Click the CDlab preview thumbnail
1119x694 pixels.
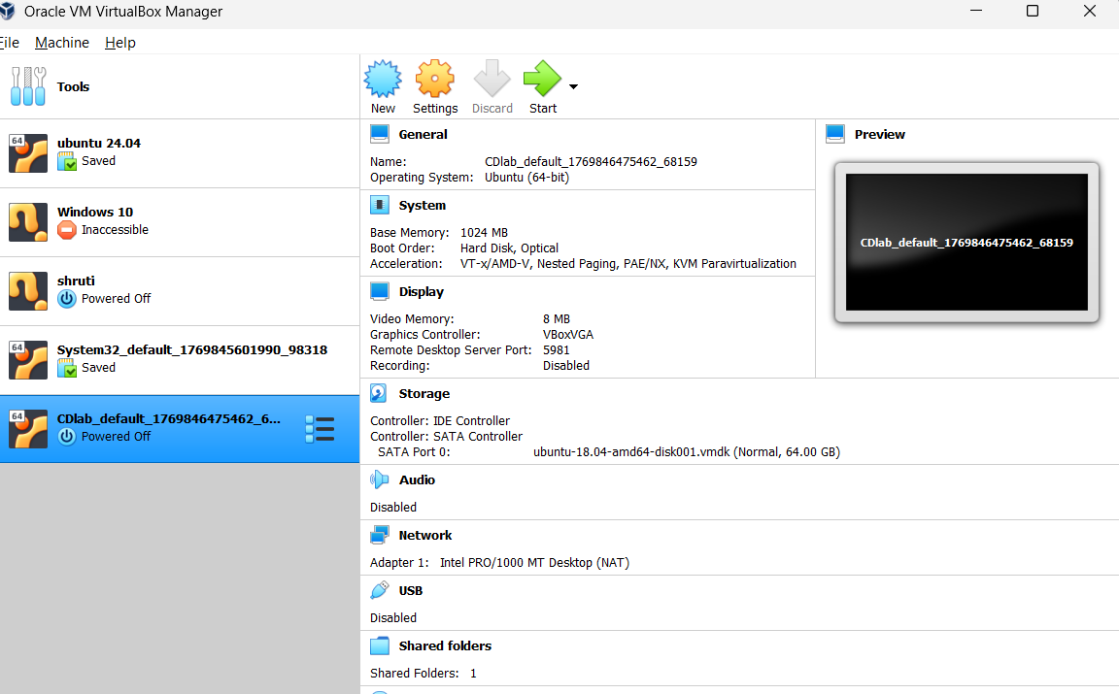[x=966, y=242]
